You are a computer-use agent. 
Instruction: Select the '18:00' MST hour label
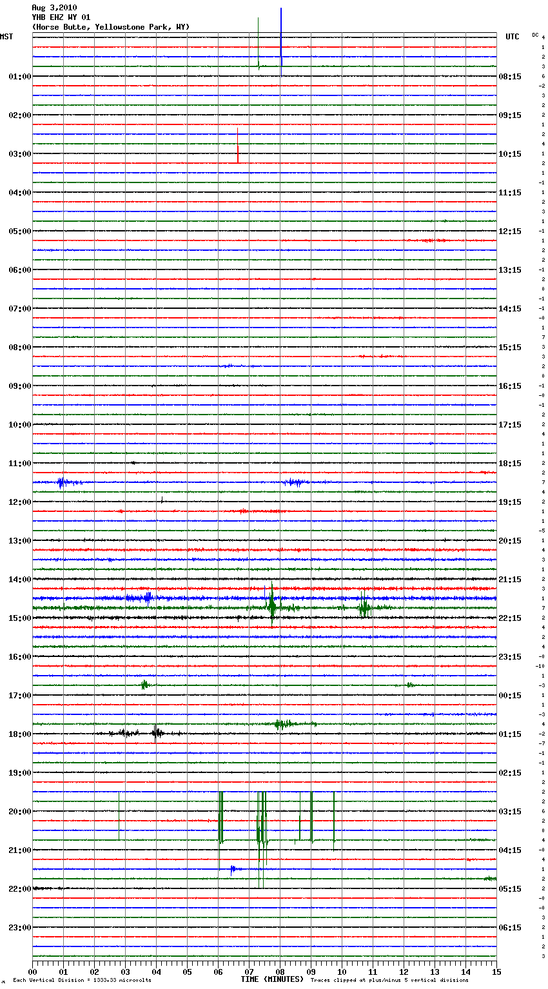click(19, 734)
